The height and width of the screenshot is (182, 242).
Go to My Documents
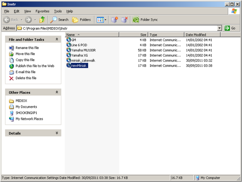(x=27, y=107)
